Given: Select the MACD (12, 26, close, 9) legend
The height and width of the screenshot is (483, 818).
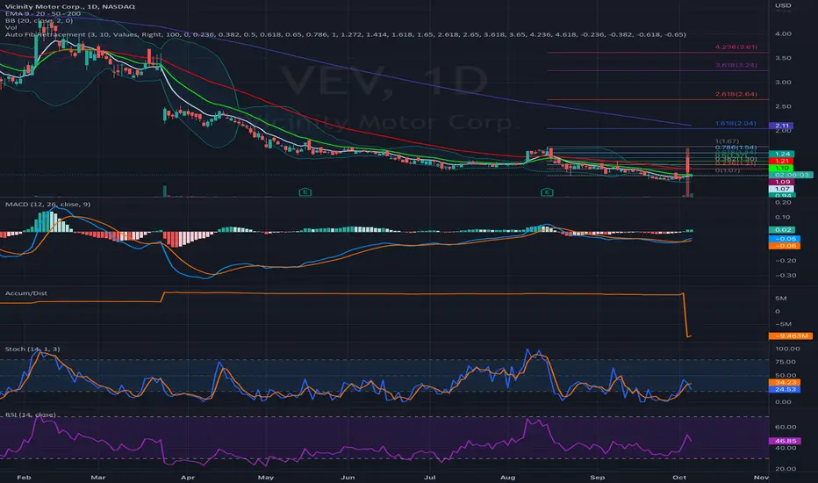Looking at the screenshot, I should point(47,204).
